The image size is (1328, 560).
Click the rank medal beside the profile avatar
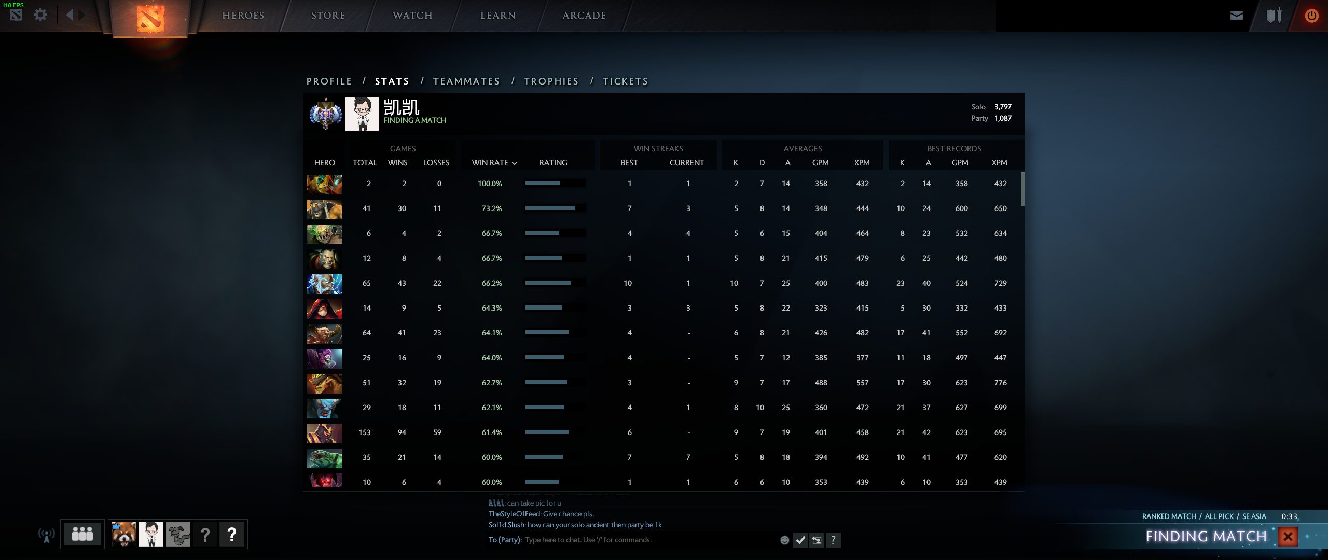tap(326, 114)
